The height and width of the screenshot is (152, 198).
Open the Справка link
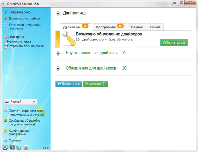(x=15, y=140)
